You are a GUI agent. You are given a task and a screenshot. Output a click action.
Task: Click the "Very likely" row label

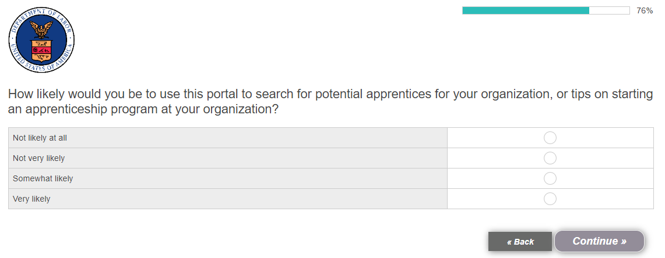pyautogui.click(x=31, y=199)
